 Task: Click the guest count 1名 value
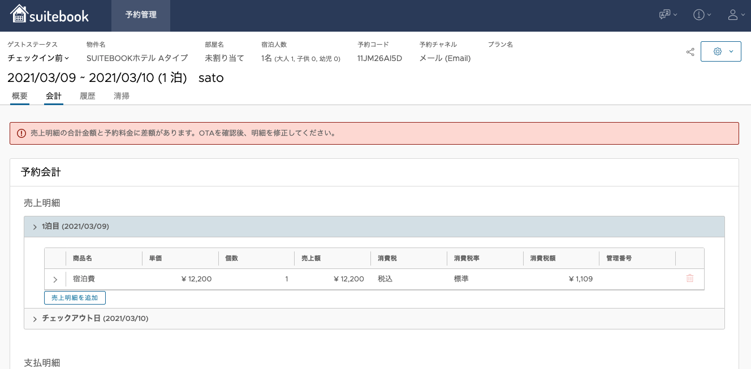301,58
